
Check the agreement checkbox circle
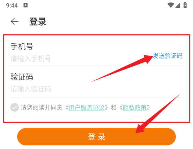[x=15, y=107]
